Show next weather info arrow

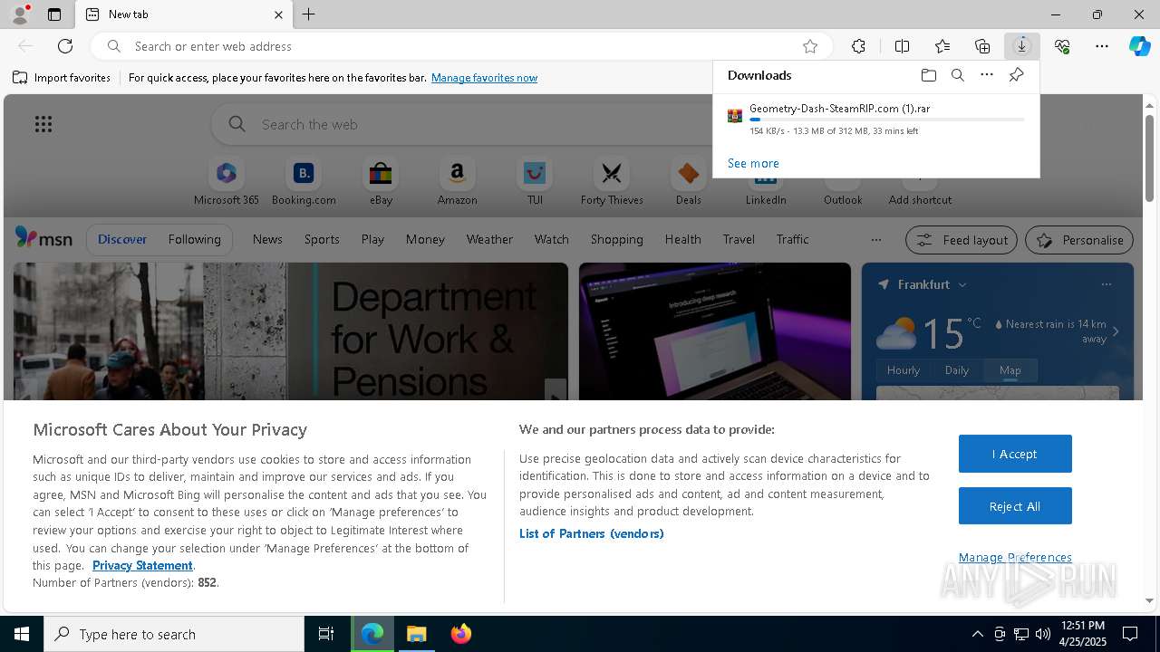(x=1116, y=331)
